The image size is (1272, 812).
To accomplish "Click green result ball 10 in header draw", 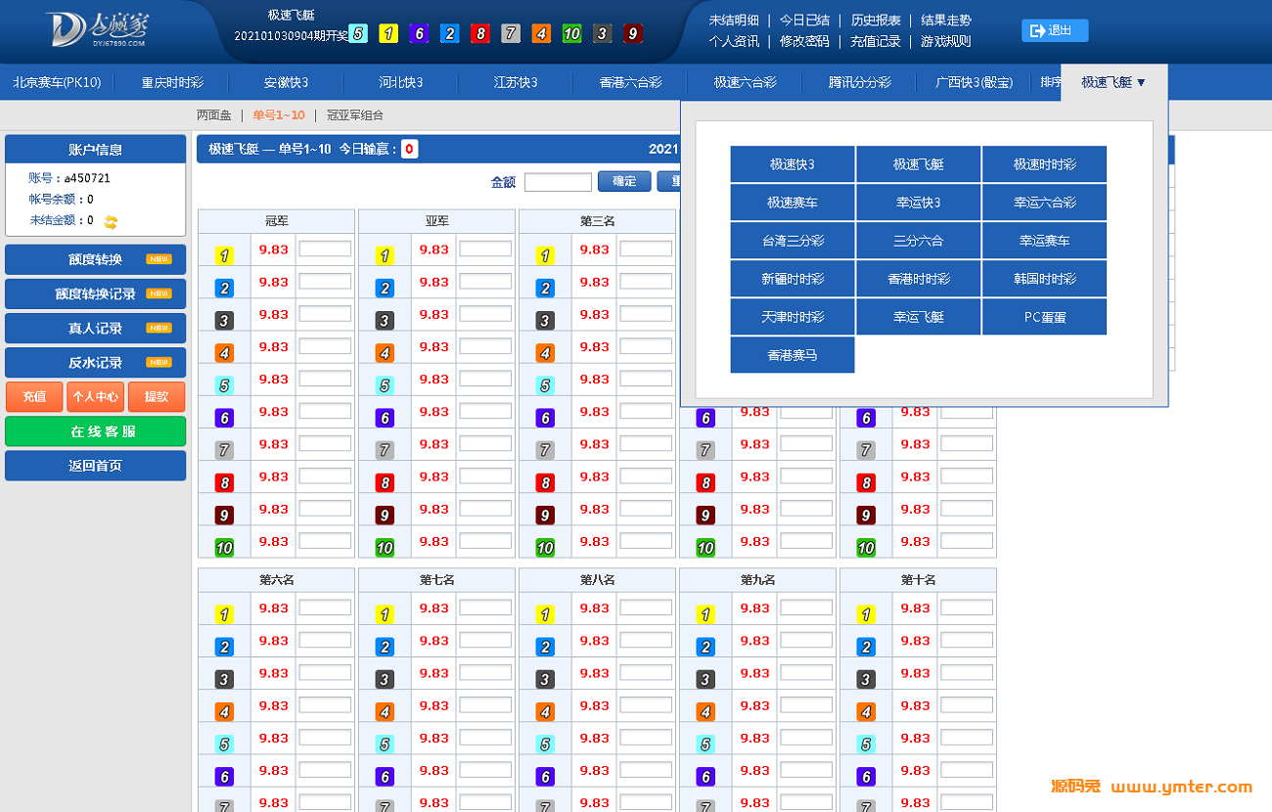I will tap(571, 33).
